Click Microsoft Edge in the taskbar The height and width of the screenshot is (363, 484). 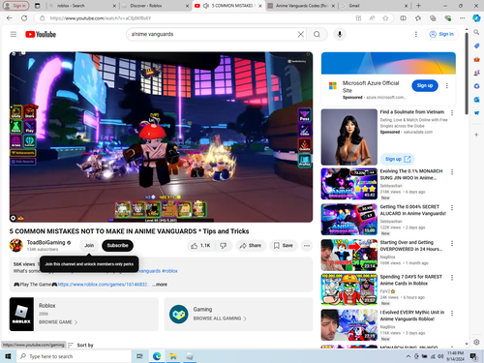(x=157, y=356)
